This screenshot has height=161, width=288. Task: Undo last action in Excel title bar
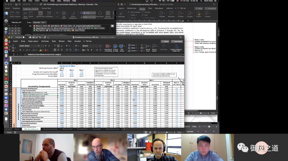point(40,37)
